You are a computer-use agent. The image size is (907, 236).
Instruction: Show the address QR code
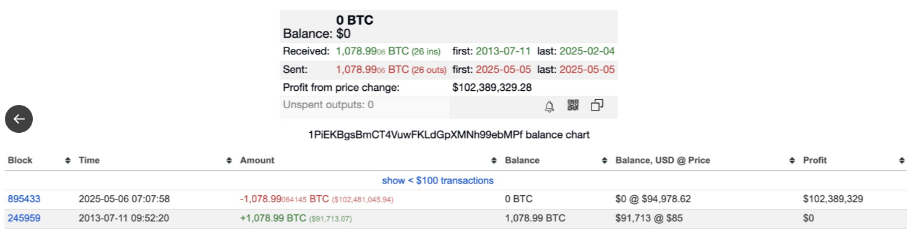point(573,106)
